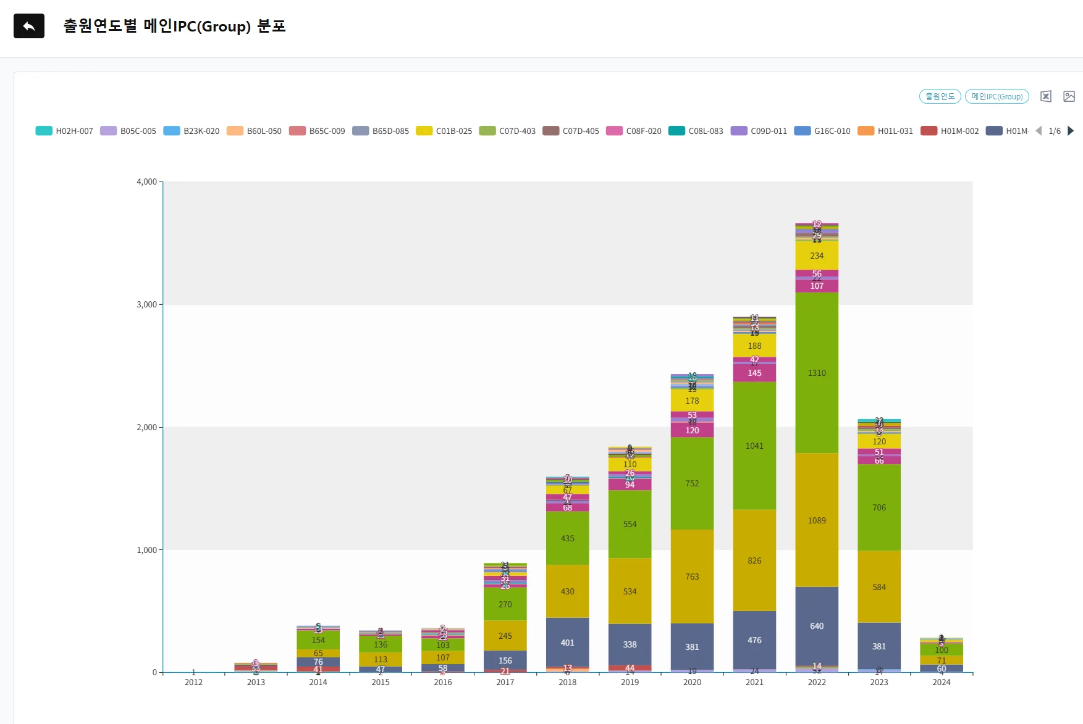Toggle B05C-005 legend entry
Screen dimensions: 1083x724
pyautogui.click(x=129, y=131)
